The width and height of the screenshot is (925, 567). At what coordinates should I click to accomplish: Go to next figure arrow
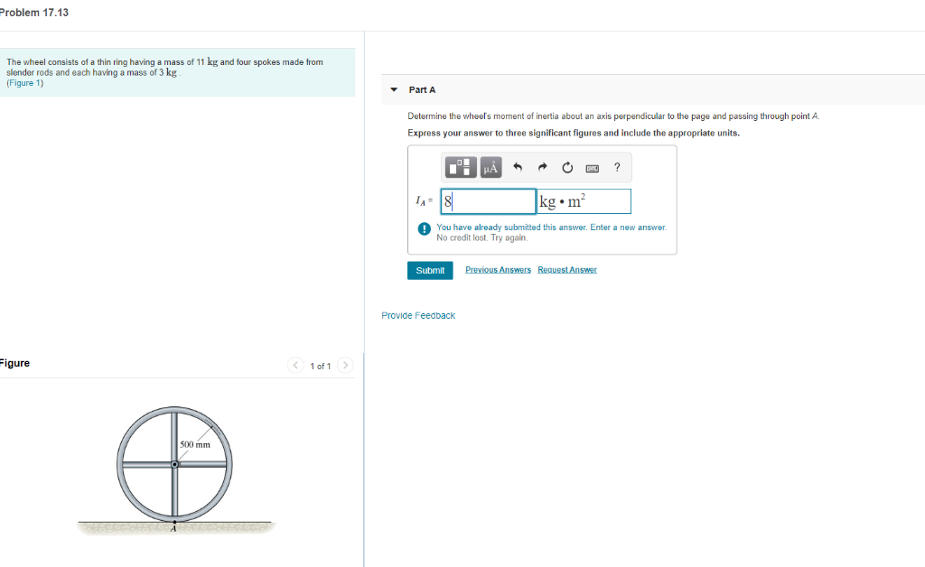pos(345,366)
